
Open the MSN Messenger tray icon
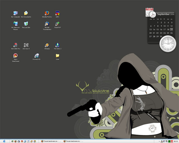pyautogui.click(x=162, y=141)
